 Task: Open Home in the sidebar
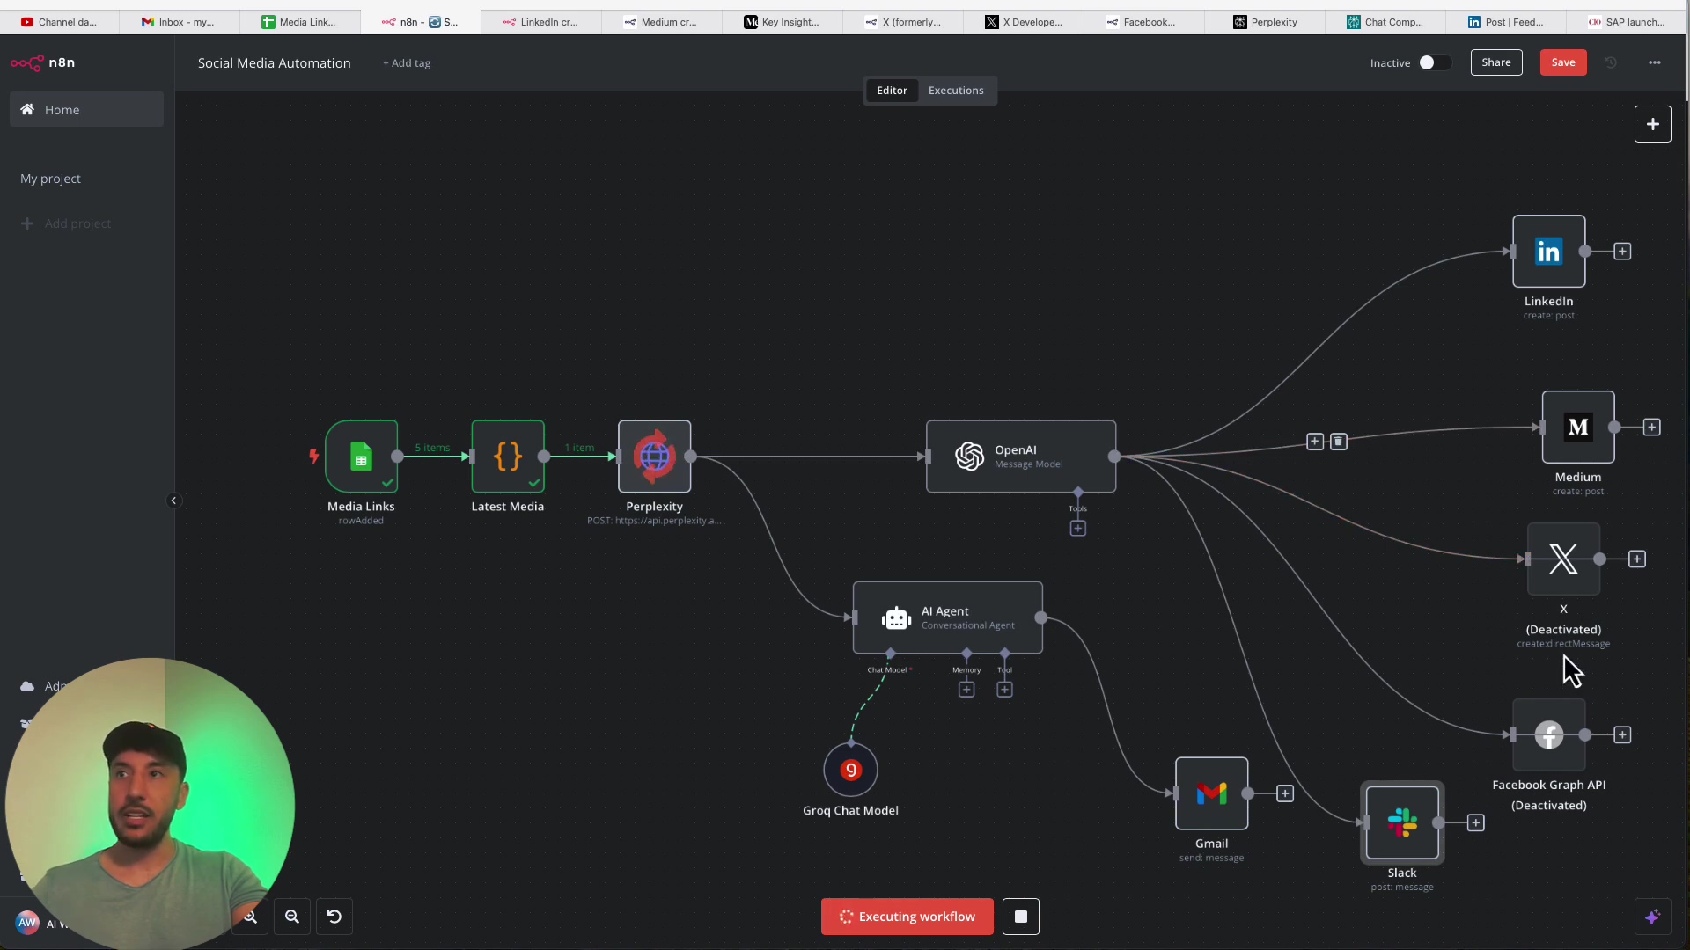86,109
